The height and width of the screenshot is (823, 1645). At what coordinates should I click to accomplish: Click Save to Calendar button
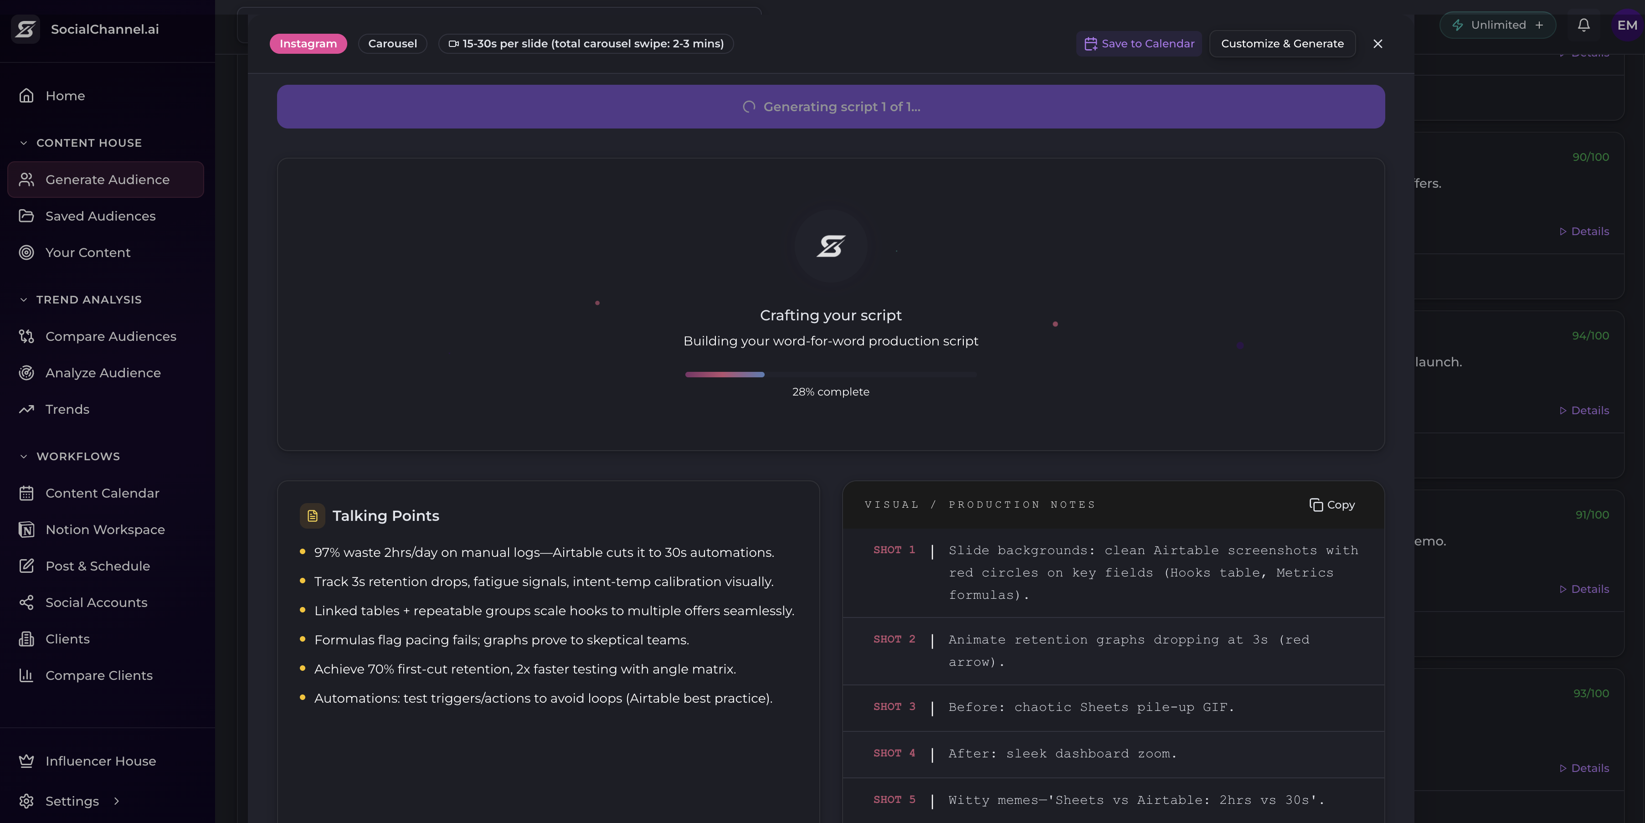(1139, 43)
